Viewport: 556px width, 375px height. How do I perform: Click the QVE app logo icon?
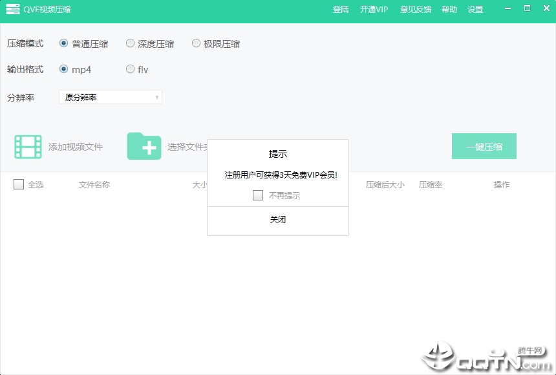click(13, 9)
